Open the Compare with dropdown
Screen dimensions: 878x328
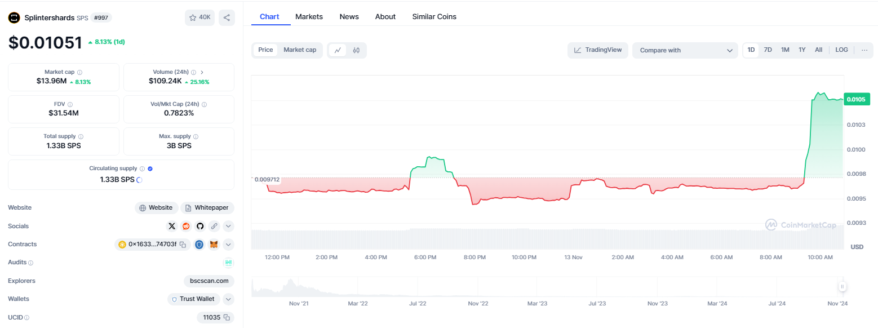click(x=685, y=50)
